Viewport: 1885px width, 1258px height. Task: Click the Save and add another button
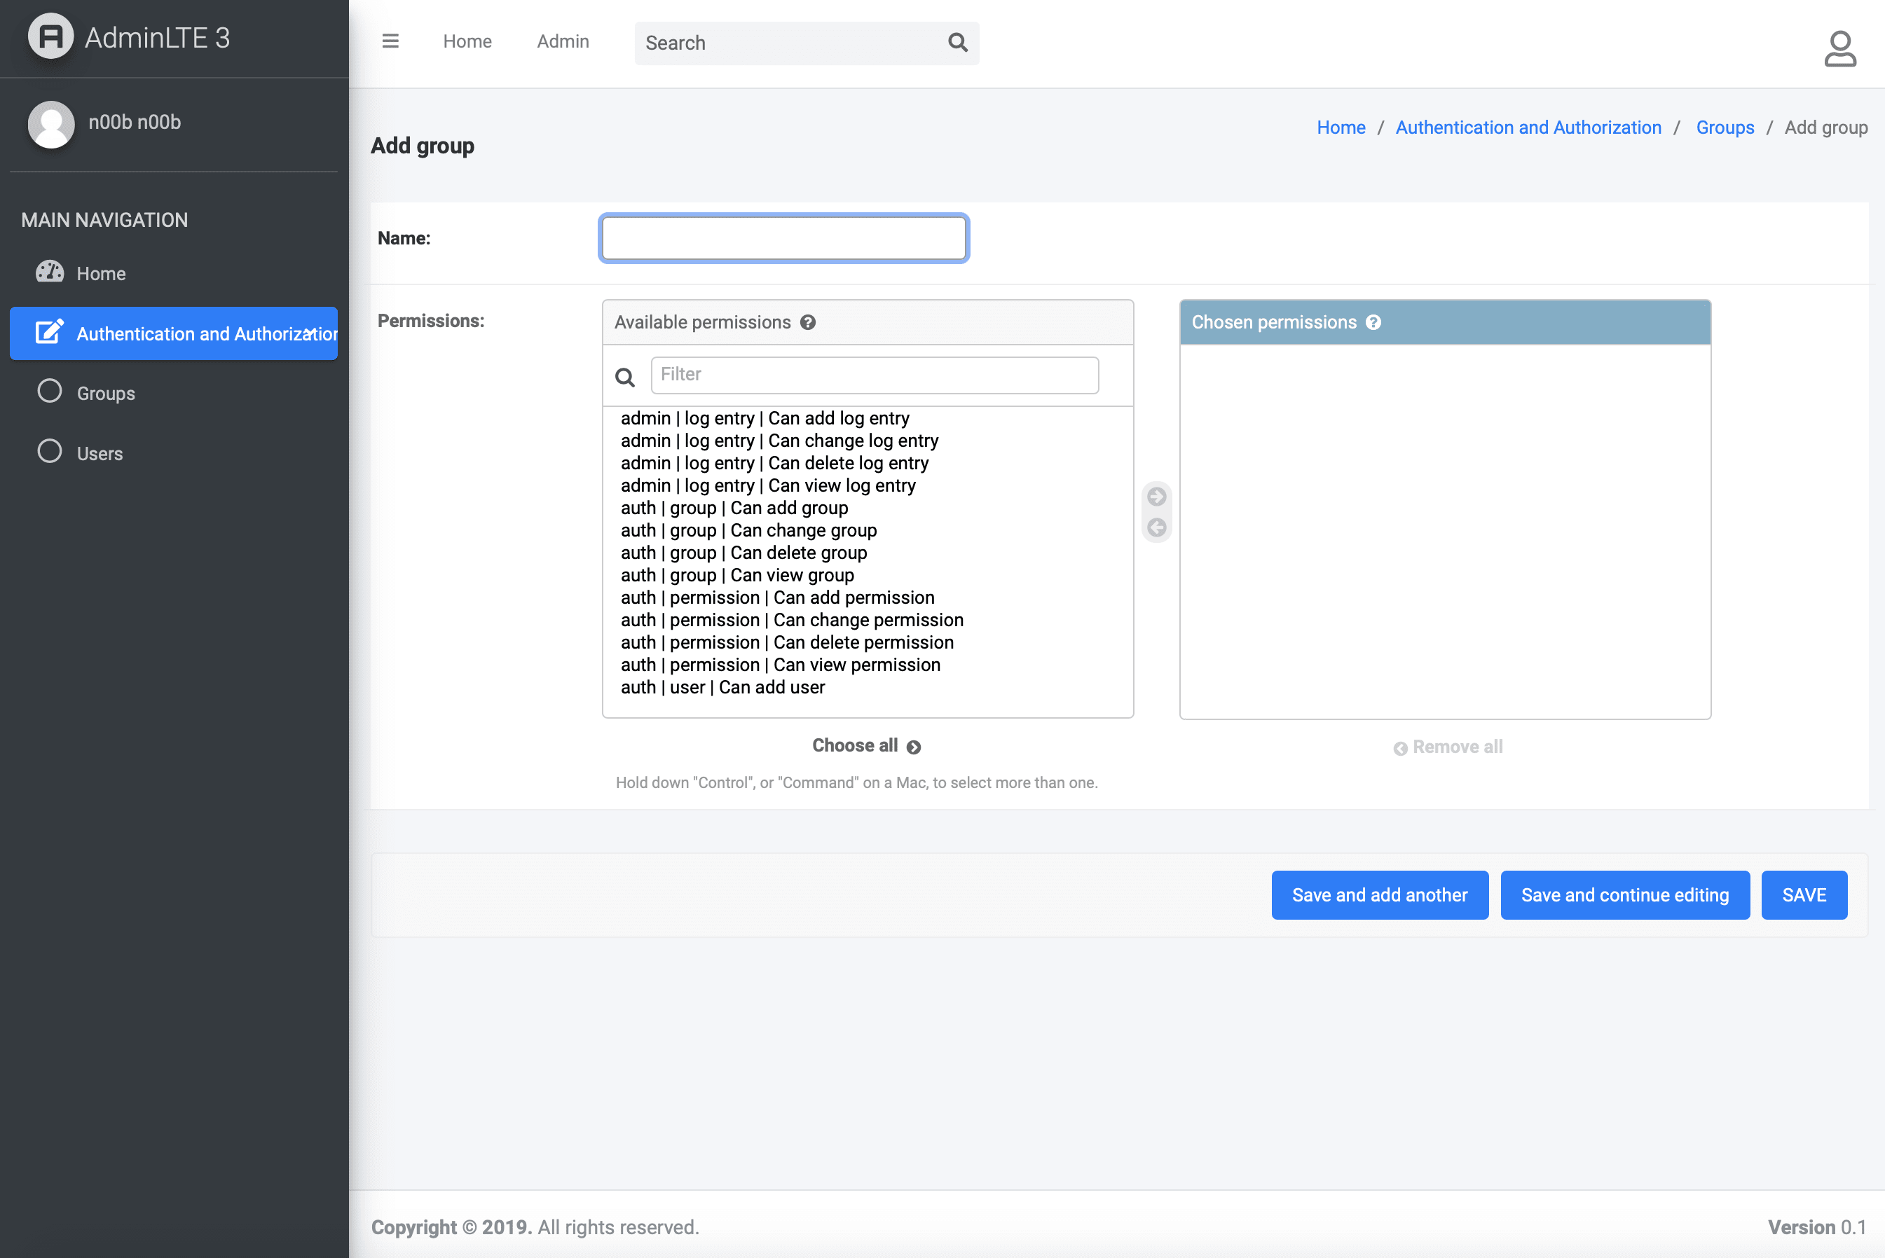1380,894
